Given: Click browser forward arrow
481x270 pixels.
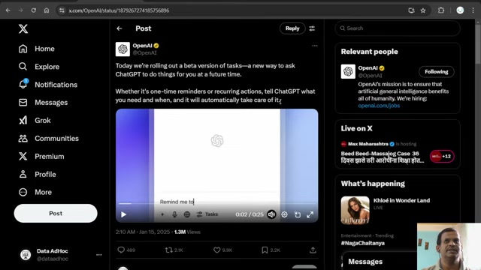Looking at the screenshot, I should click(x=20, y=10).
